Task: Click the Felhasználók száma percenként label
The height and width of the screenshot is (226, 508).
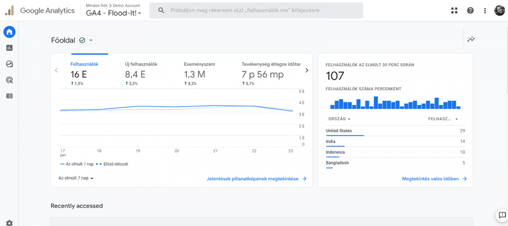Action: click(x=364, y=89)
